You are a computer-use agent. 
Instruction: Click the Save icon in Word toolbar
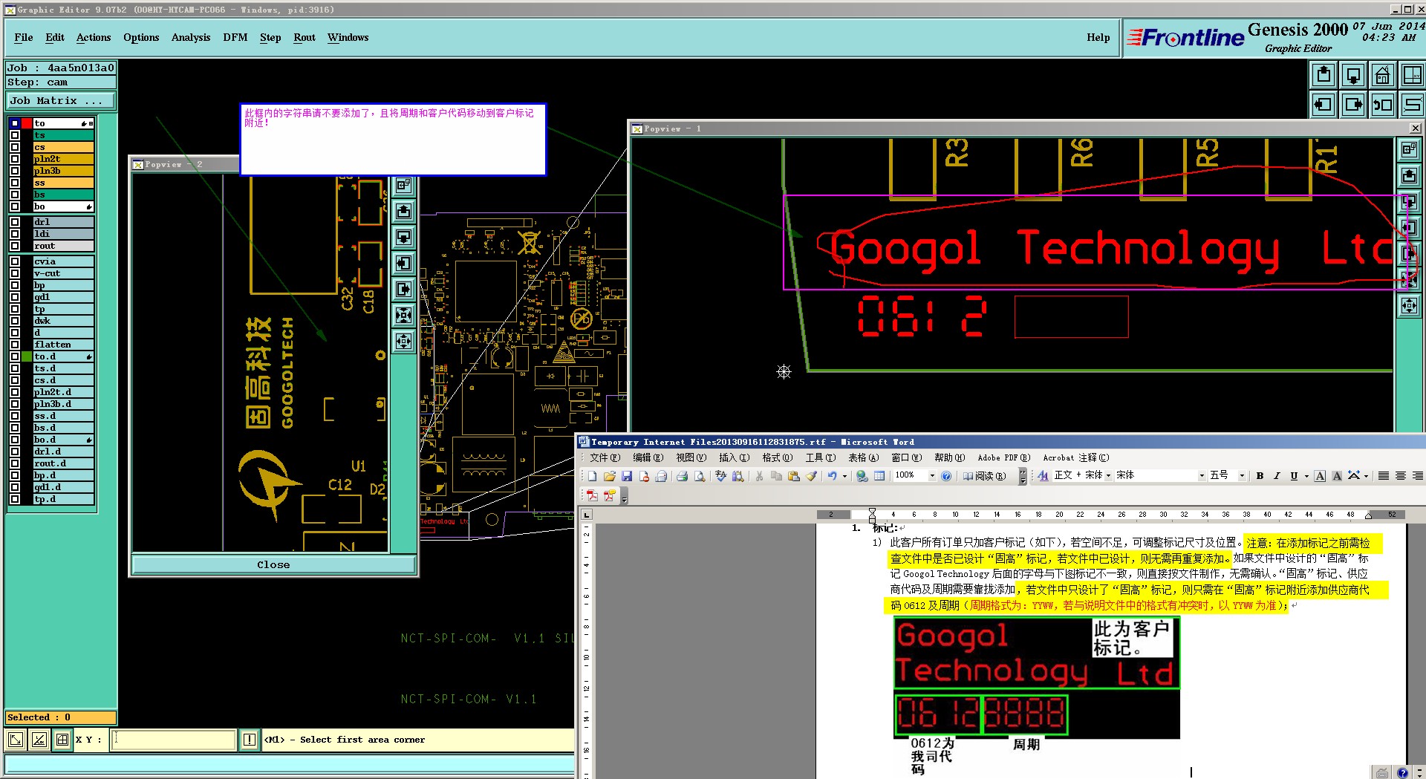(x=626, y=476)
